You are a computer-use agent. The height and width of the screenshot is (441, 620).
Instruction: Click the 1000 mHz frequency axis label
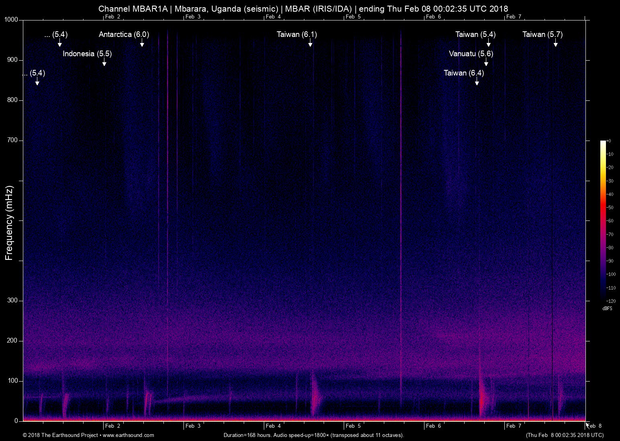tap(11, 20)
